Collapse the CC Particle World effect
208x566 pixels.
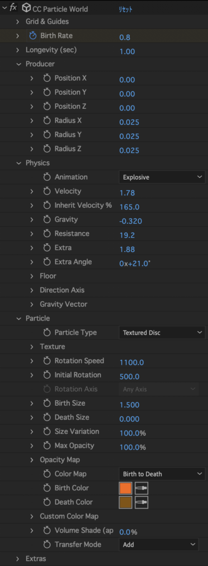click(4, 8)
